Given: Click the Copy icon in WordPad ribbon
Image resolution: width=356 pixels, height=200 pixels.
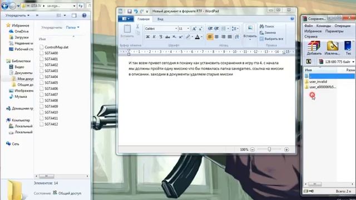Looking at the screenshot, I should [x=137, y=33].
